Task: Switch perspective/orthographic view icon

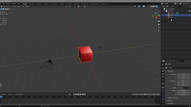Action: coord(159,31)
